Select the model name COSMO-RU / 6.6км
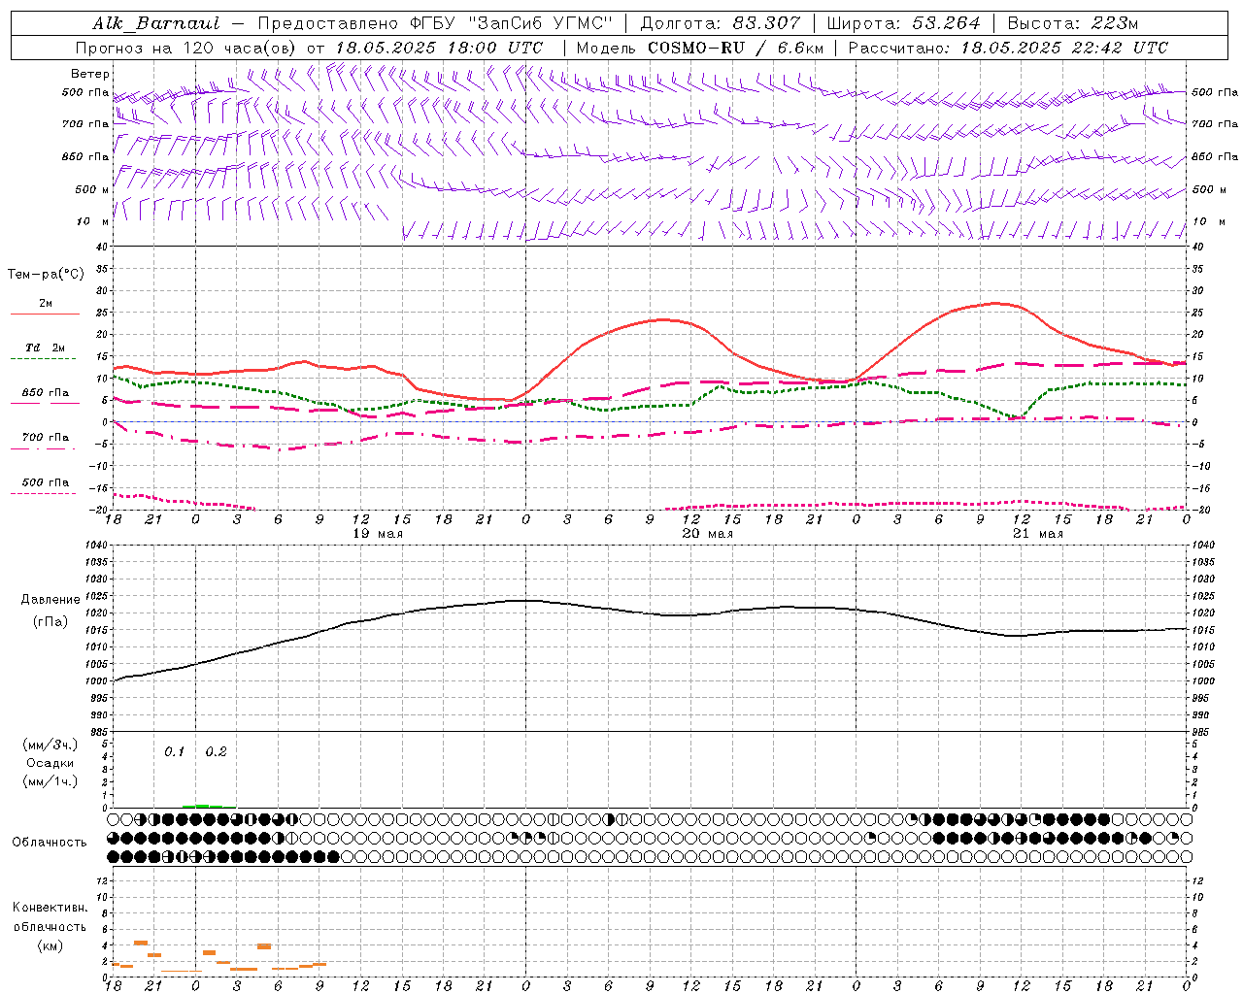 [735, 48]
